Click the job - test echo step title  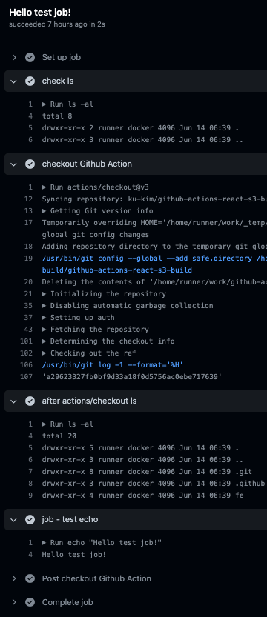pyautogui.click(x=70, y=519)
